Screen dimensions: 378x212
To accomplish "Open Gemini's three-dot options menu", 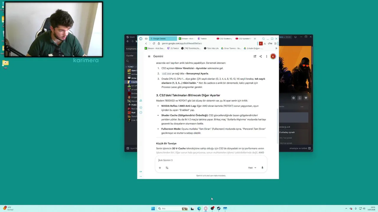I will click(266, 56).
